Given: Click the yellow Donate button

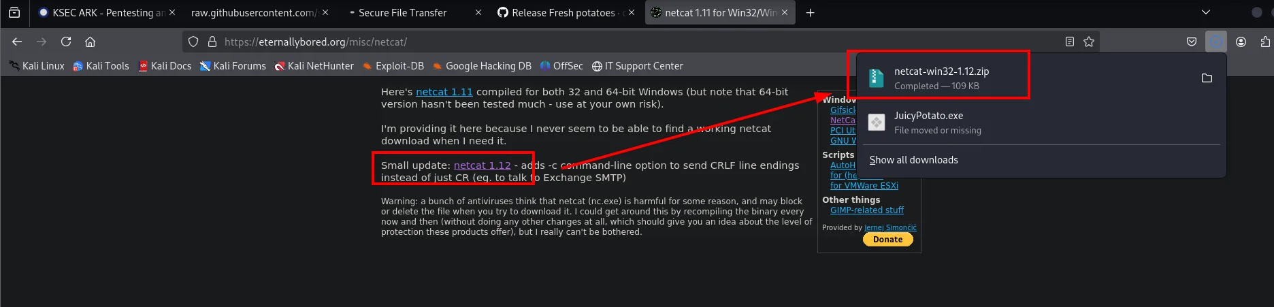Looking at the screenshot, I should pos(888,240).
